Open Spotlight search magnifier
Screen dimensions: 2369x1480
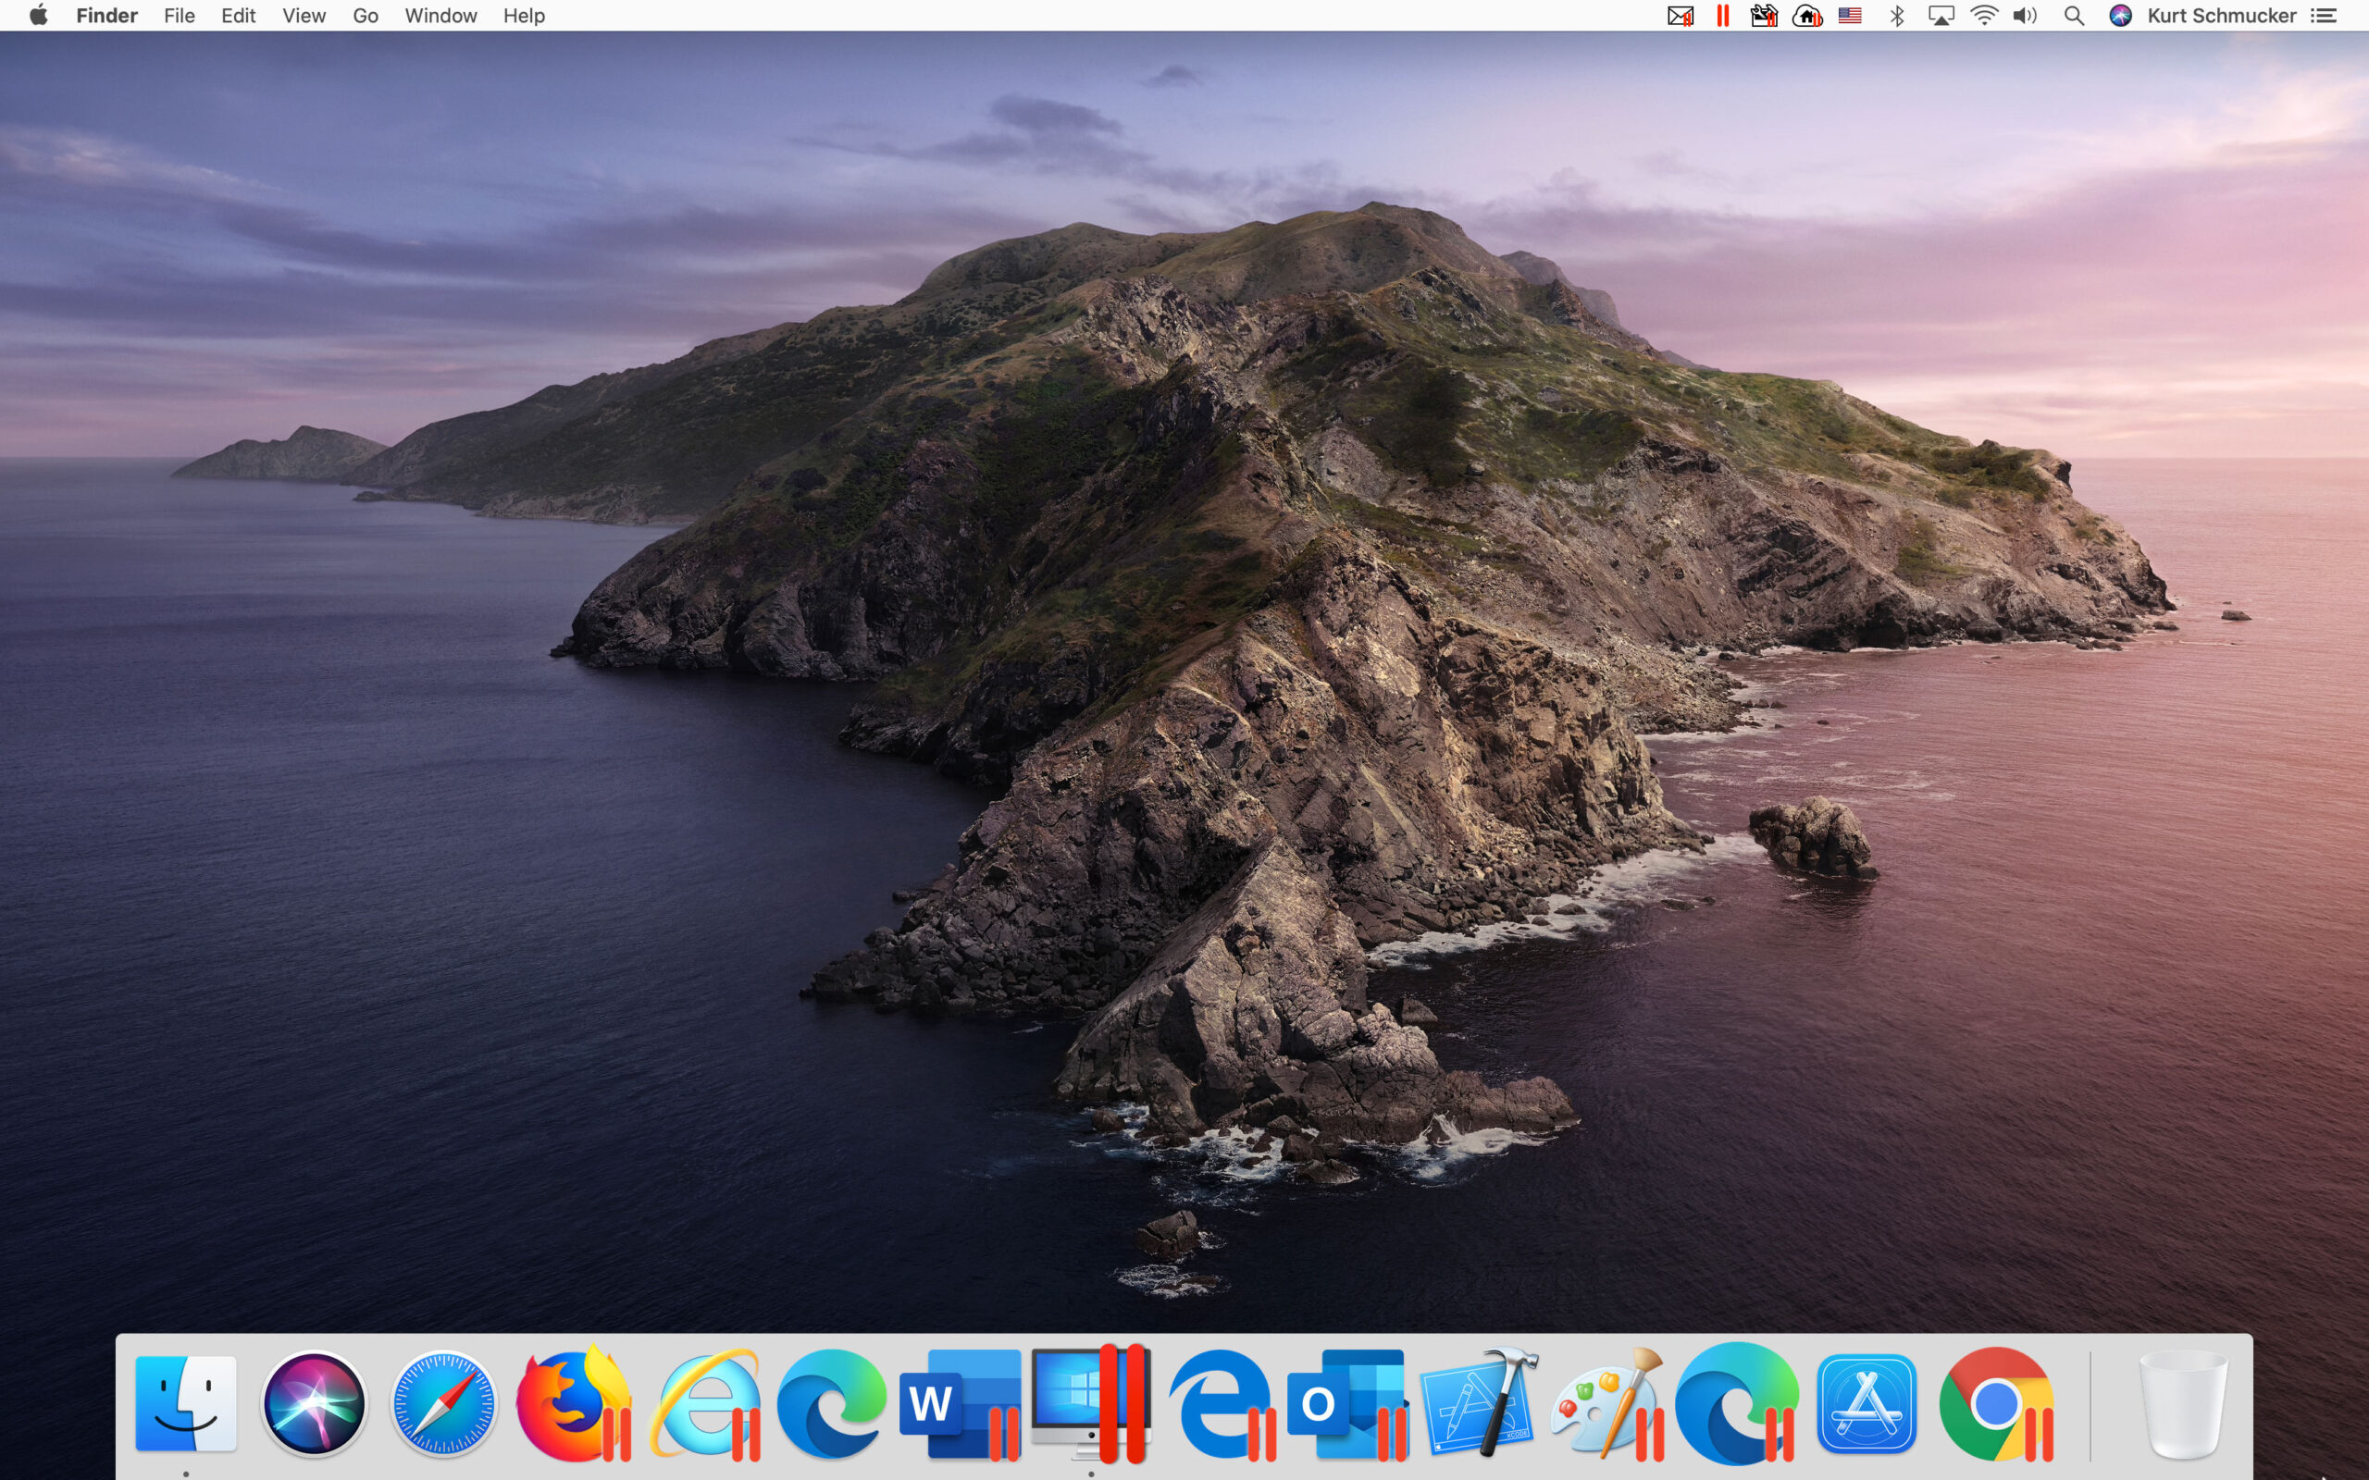2074,16
